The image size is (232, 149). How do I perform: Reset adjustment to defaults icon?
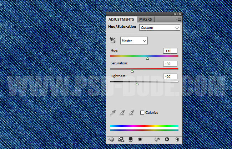coord(167,139)
